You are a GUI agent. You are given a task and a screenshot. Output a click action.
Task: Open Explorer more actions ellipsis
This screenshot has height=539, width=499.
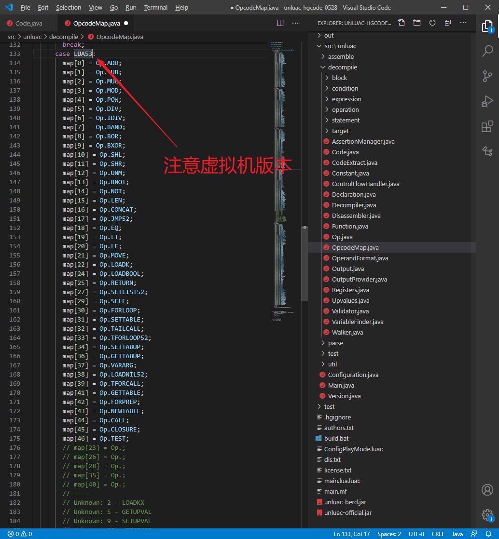[463, 23]
